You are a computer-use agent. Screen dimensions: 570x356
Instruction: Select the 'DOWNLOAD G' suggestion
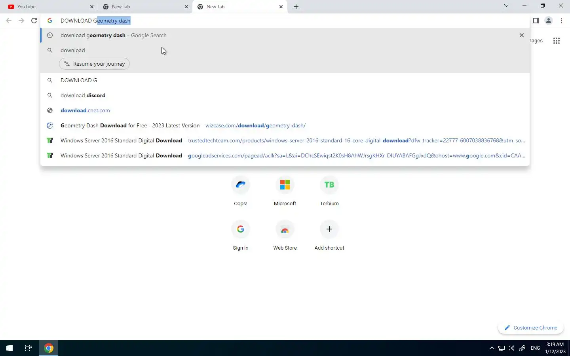285,80
